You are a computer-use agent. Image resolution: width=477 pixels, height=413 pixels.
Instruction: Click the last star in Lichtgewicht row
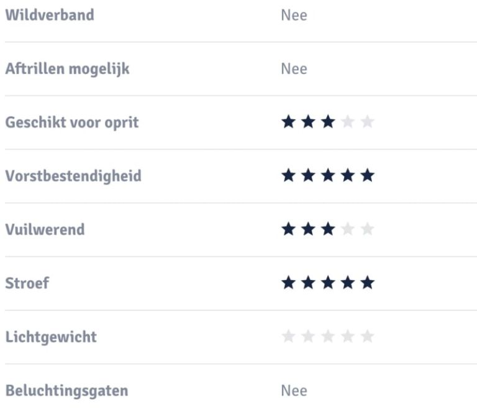tap(368, 336)
